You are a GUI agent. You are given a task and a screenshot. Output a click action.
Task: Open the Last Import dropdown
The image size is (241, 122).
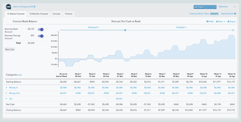coord(205,7)
